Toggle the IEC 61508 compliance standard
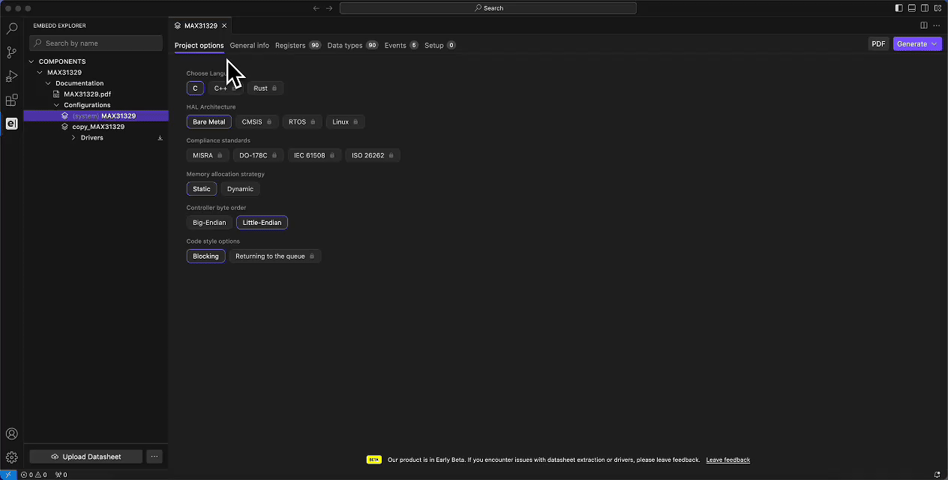This screenshot has width=948, height=480. (314, 155)
